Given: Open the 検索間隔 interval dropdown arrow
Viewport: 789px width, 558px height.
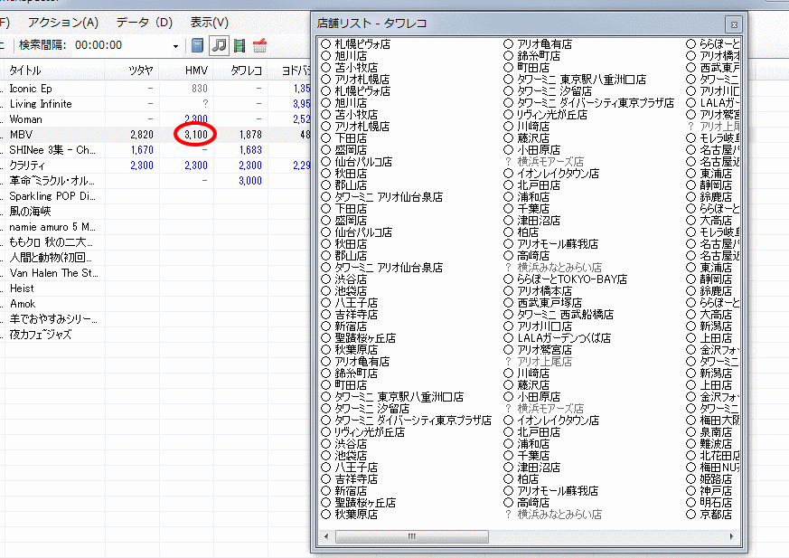Looking at the screenshot, I should [175, 46].
